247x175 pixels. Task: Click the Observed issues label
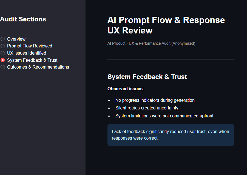pyautogui.click(x=126, y=89)
